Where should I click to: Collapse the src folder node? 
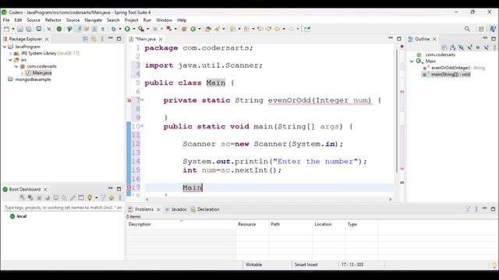click(x=10, y=60)
